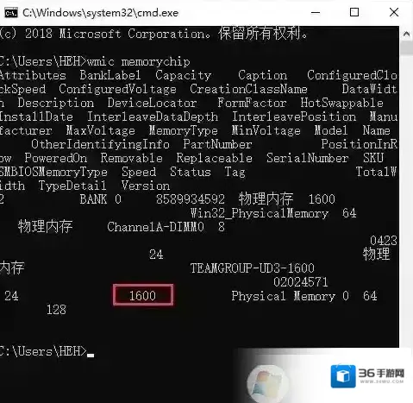Screen dimensions: 413x403
Task: Click the cmd.exe icon in title bar
Action: (11, 13)
